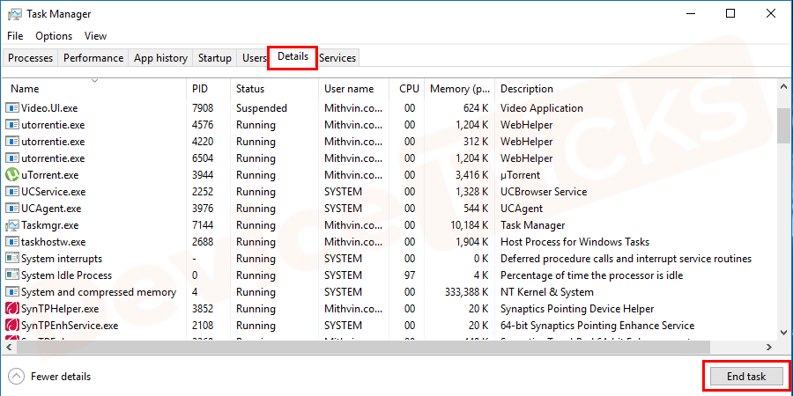
Task: Open the View menu
Action: pos(95,36)
